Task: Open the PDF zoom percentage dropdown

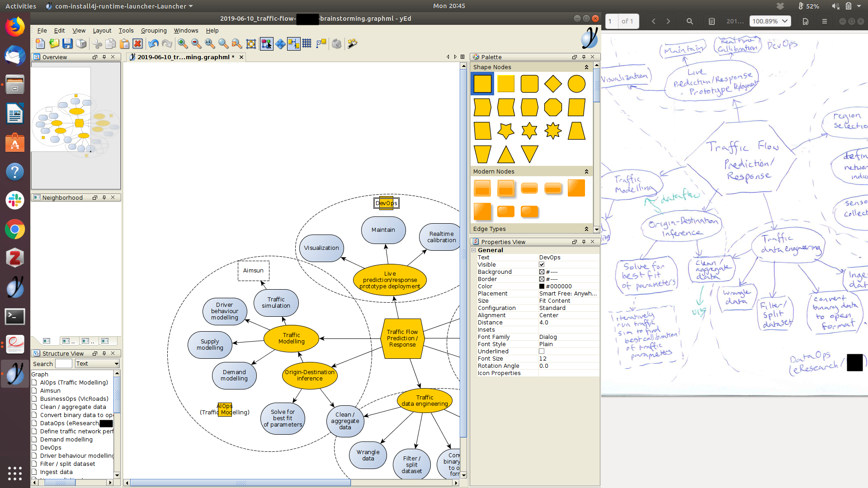Action: (x=770, y=21)
